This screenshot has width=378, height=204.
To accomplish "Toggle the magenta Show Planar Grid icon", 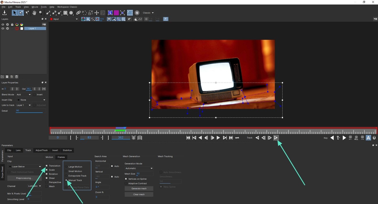I will (x=116, y=13).
